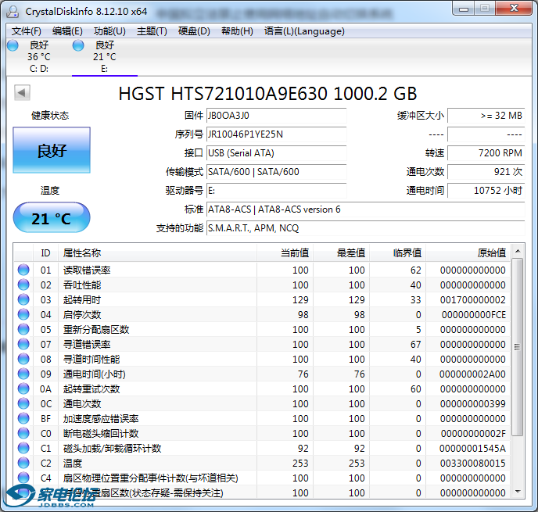Click raw value 000000002A00 in row 09
538x512 pixels.
pyautogui.click(x=472, y=374)
